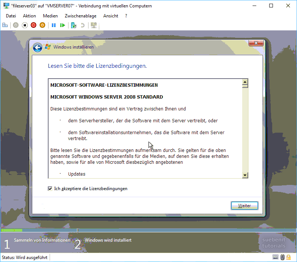
Task: Click the VM connection title bar icon
Action: [6, 6]
